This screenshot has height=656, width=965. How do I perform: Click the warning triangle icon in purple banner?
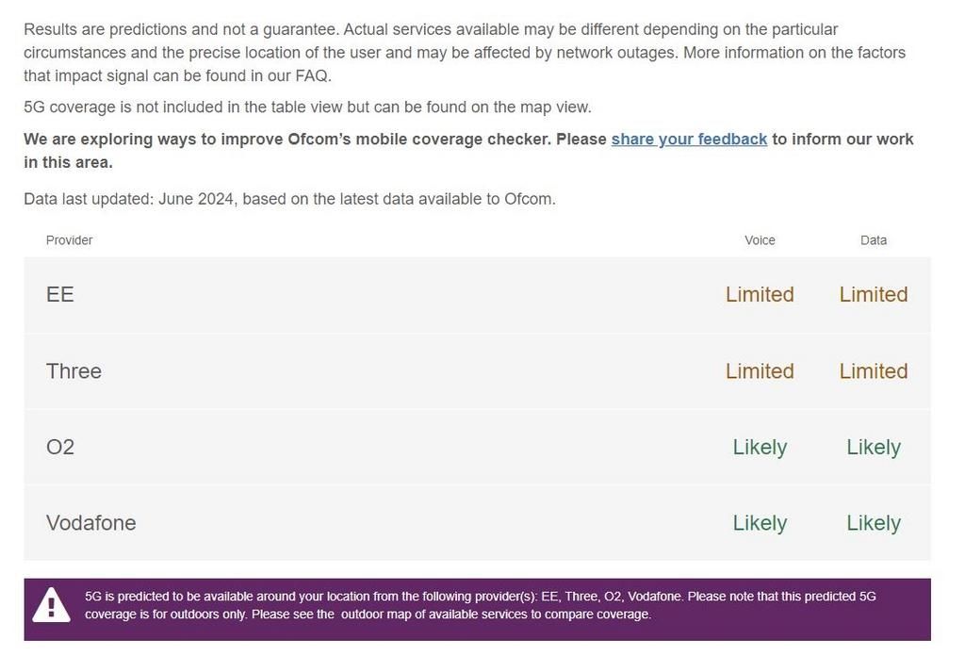pos(51,606)
